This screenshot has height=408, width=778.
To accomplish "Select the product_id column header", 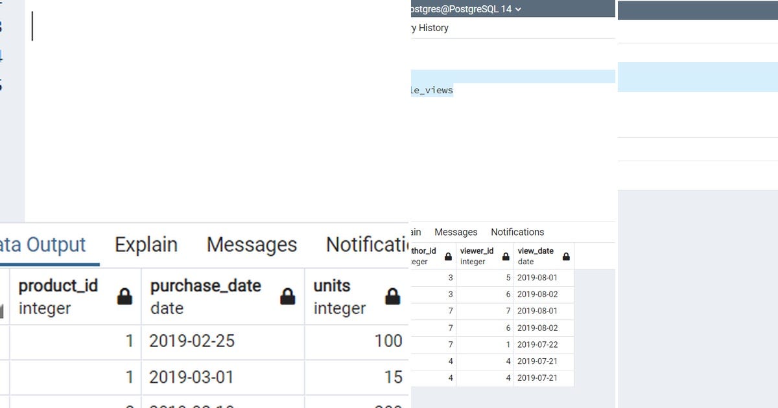I will pos(59,286).
